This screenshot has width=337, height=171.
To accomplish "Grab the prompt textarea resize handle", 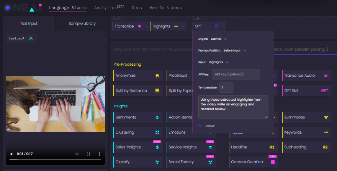I will (x=266, y=116).
